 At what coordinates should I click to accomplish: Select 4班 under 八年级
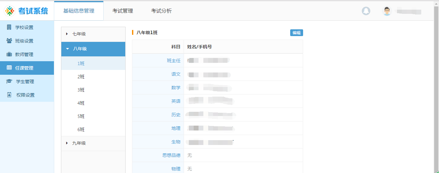point(93,103)
